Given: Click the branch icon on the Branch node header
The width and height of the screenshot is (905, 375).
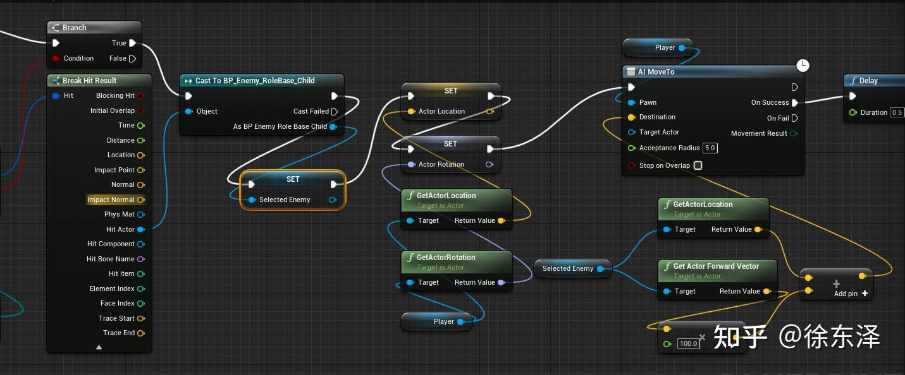Looking at the screenshot, I should (56, 28).
